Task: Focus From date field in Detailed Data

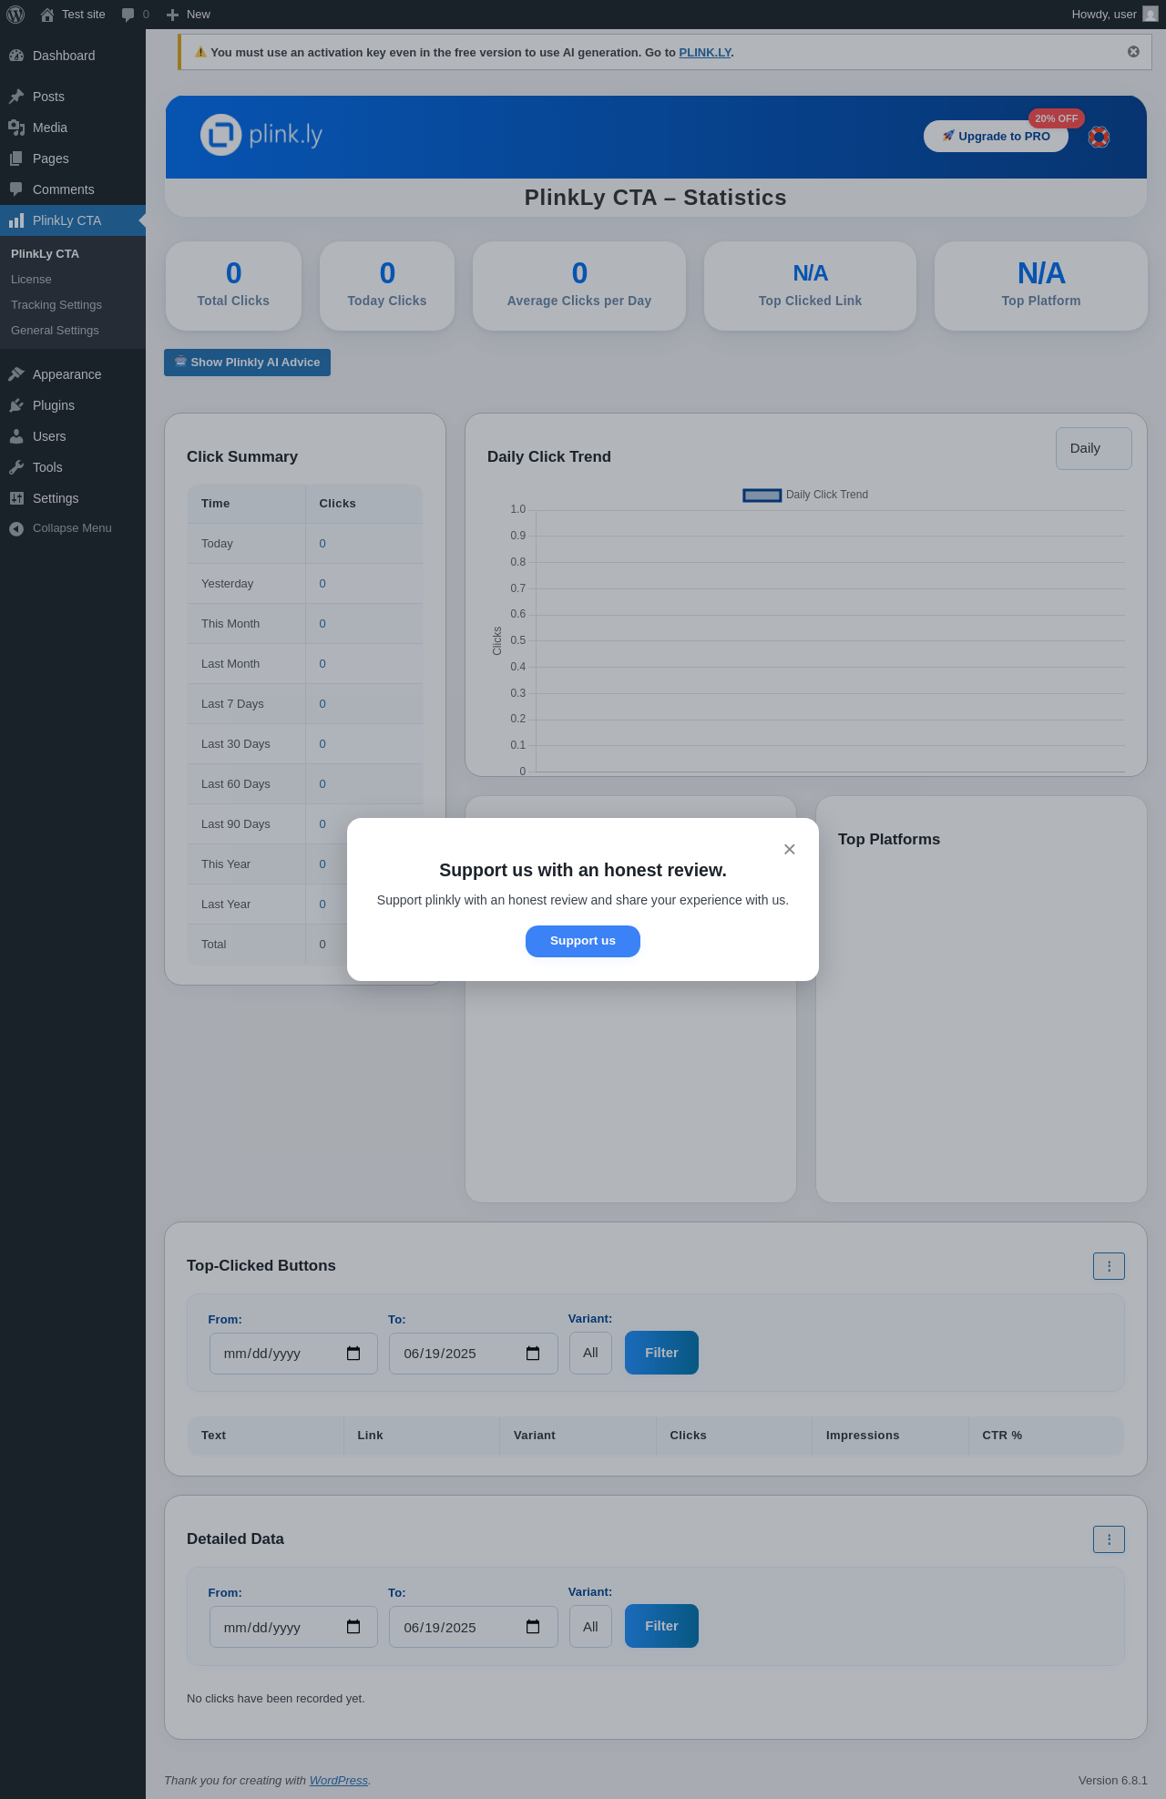Action: 293,1627
